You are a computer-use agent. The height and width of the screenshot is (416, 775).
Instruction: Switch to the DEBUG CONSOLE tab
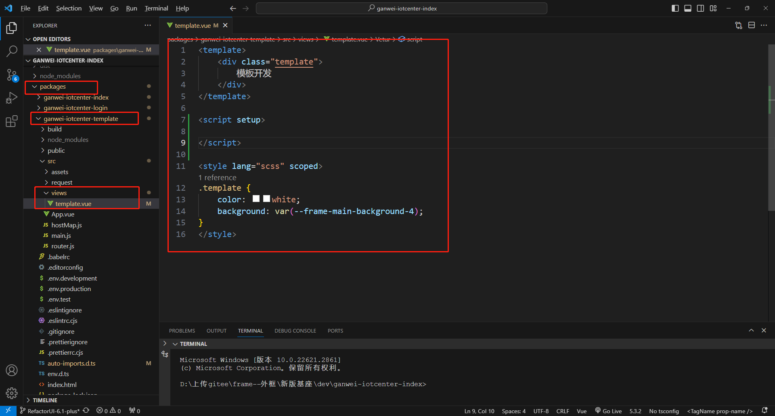pos(295,331)
